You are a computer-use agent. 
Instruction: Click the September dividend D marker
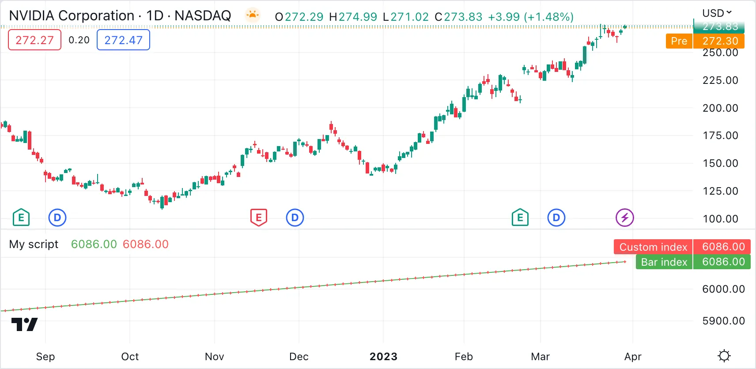57,218
